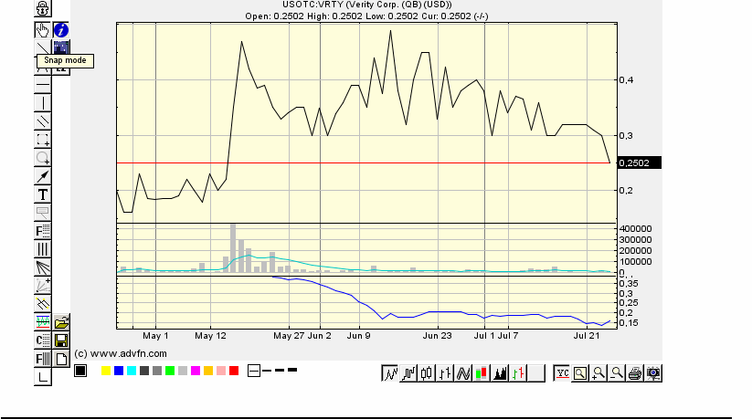Pick the yellow color swatch
The height and width of the screenshot is (419, 752).
click(x=106, y=371)
